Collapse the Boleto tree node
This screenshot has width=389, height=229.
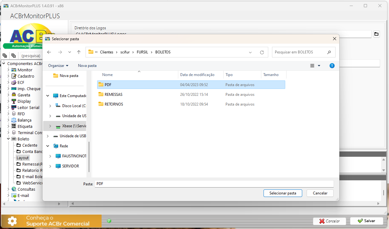[x=8, y=139]
